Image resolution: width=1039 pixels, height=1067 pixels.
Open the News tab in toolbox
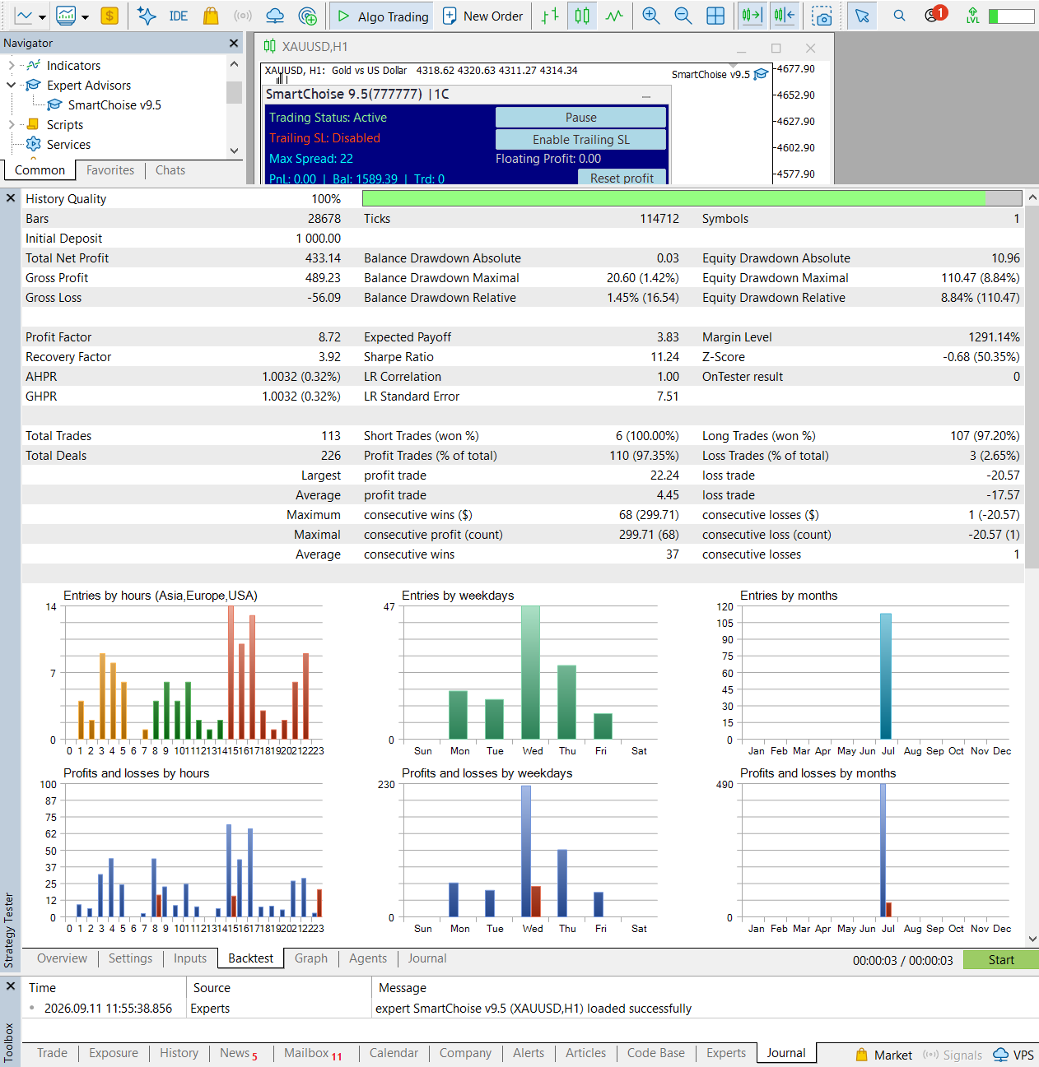[x=239, y=1053]
